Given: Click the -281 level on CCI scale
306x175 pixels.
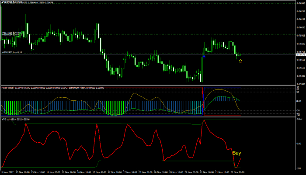Looking at the screenshot, I should tap(299, 168).
